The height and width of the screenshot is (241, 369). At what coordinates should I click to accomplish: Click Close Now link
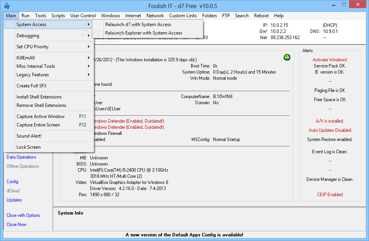pyautogui.click(x=17, y=225)
